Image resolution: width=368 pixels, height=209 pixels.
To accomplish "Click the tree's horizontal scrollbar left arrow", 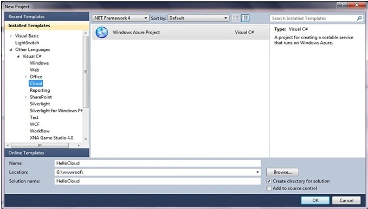I will click(8, 145).
